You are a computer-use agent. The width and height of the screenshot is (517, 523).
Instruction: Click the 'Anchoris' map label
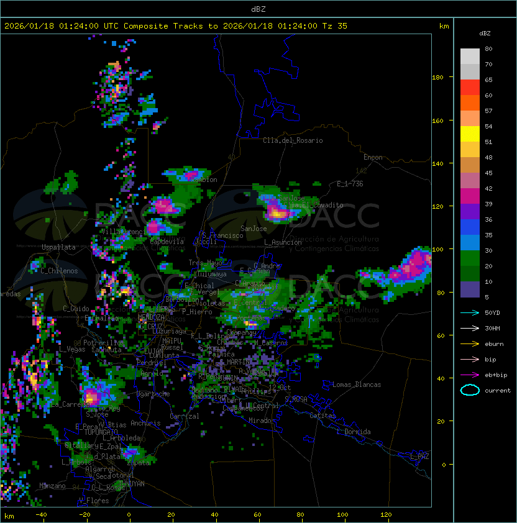pos(145,423)
